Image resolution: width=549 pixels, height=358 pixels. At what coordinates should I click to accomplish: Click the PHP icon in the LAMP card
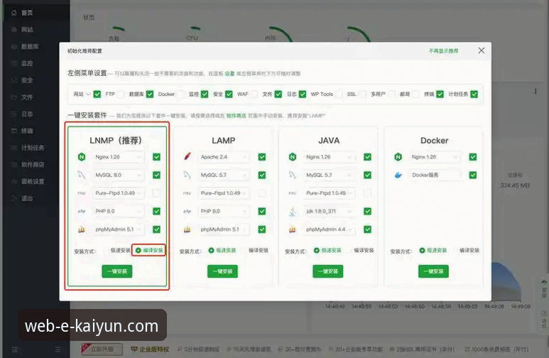click(x=187, y=211)
